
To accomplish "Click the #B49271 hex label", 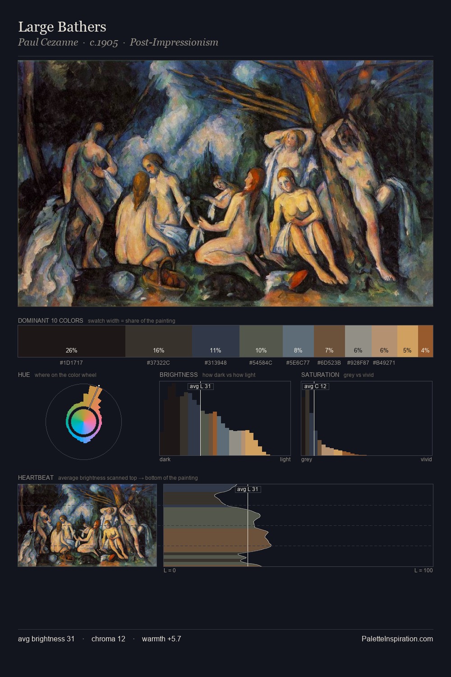I will [384, 363].
